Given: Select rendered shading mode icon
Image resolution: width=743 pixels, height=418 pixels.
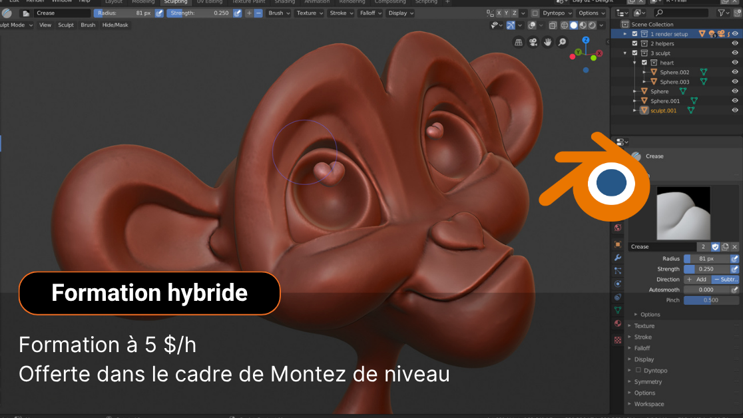Looking at the screenshot, I should [x=592, y=25].
